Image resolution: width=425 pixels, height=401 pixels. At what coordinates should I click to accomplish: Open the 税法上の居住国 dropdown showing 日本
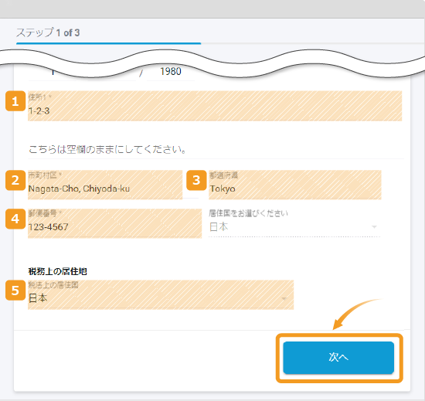(x=161, y=295)
